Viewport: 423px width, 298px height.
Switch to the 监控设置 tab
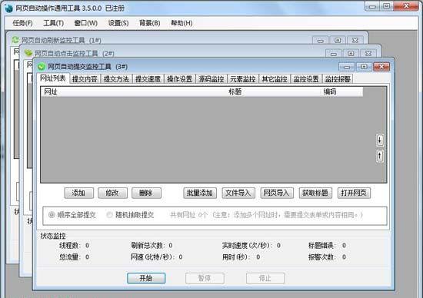tap(306, 79)
